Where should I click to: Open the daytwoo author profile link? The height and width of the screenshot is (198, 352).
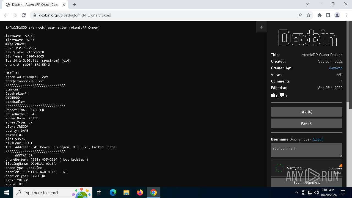pos(335,68)
